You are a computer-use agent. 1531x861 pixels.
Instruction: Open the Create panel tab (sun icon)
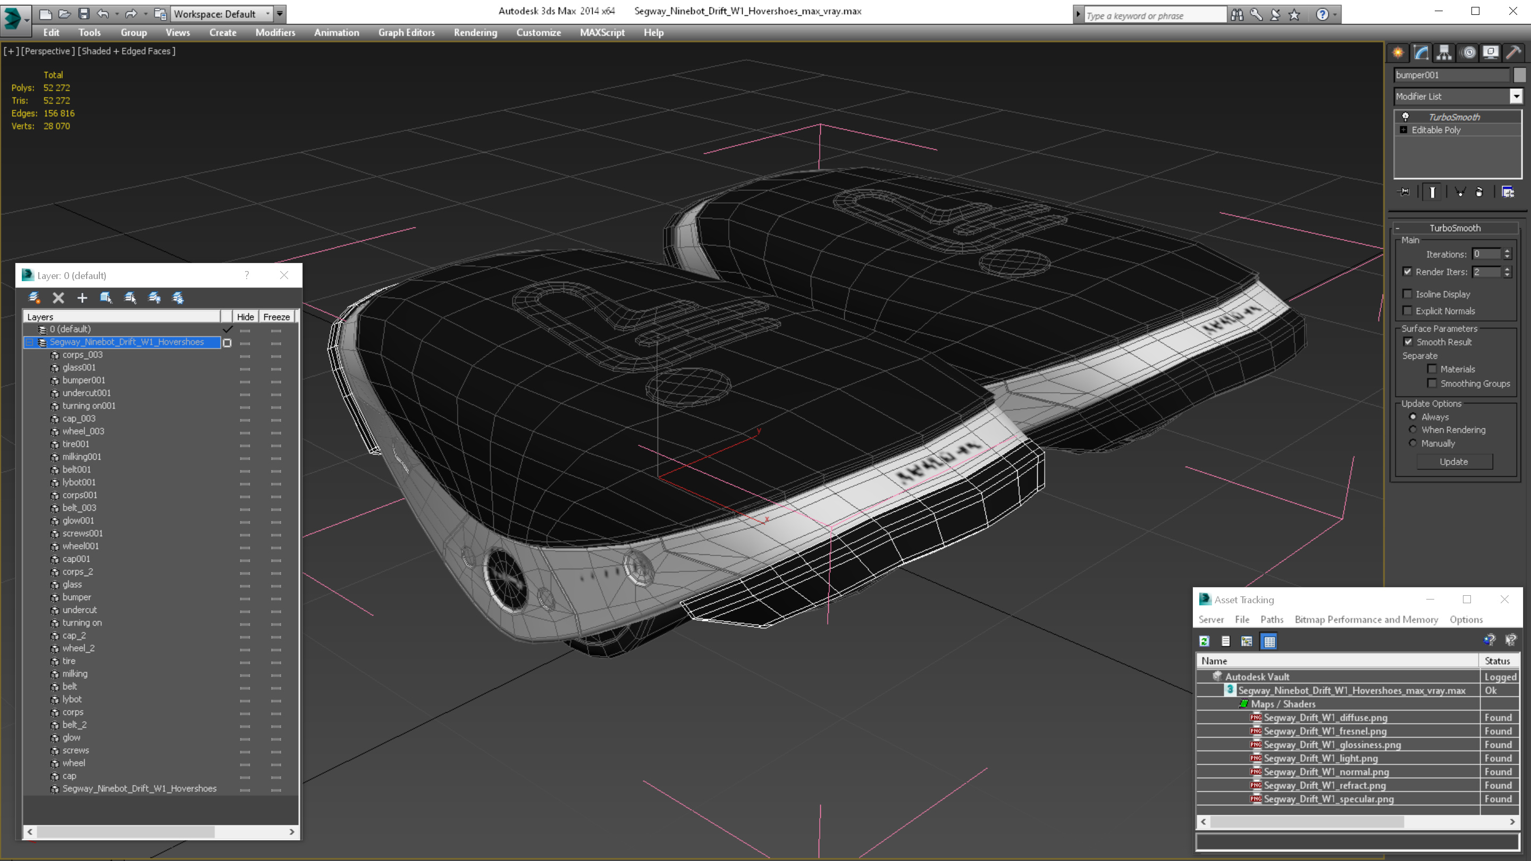1398,52
